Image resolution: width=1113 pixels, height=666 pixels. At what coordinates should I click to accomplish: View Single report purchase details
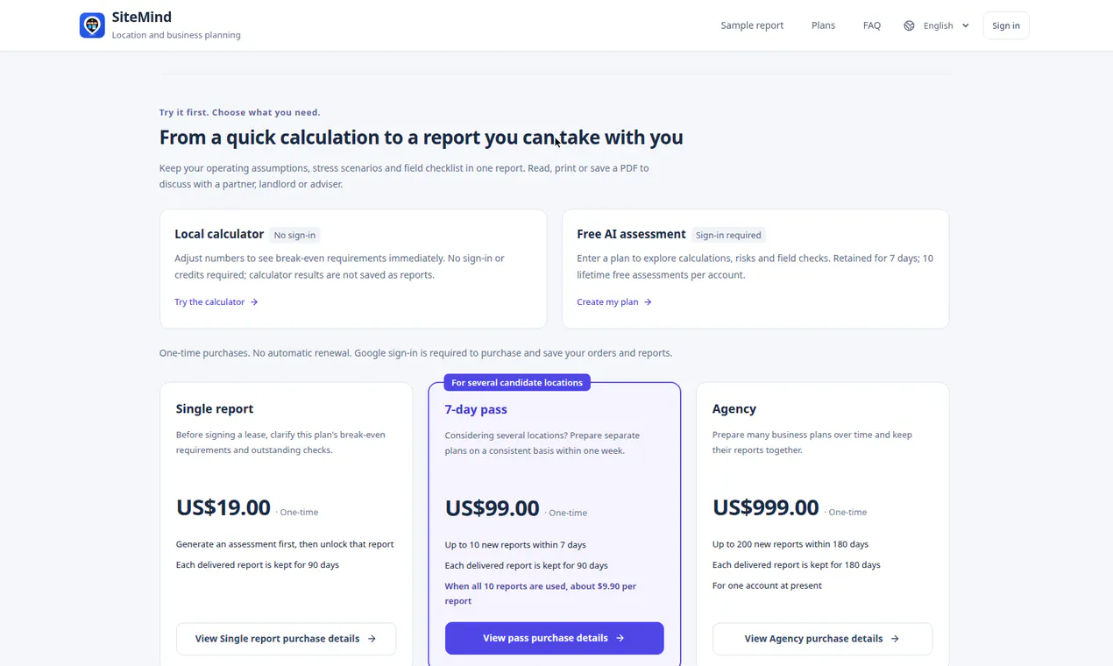click(x=286, y=639)
